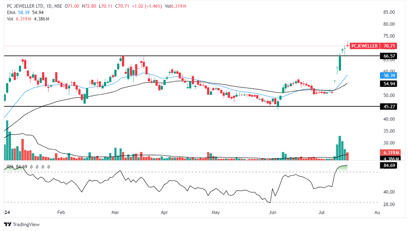Viewport: 409px width, 231px height.
Task: Click the 66.57 resistance line label
Action: coord(389,56)
